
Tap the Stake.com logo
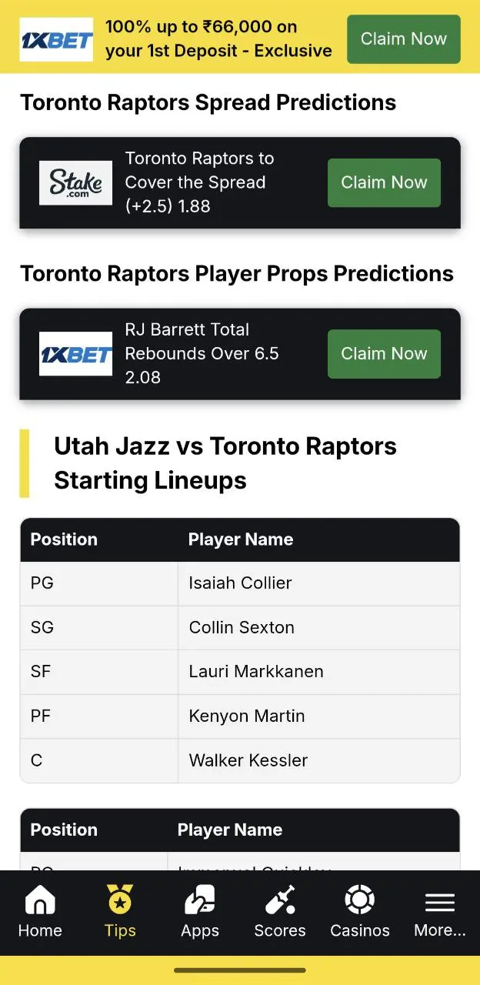[75, 182]
